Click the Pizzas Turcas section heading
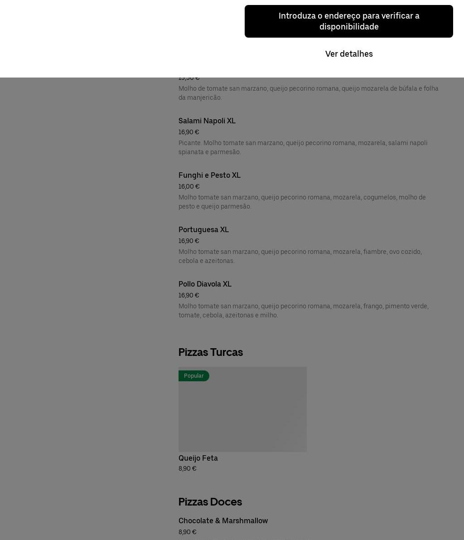 click(x=211, y=352)
